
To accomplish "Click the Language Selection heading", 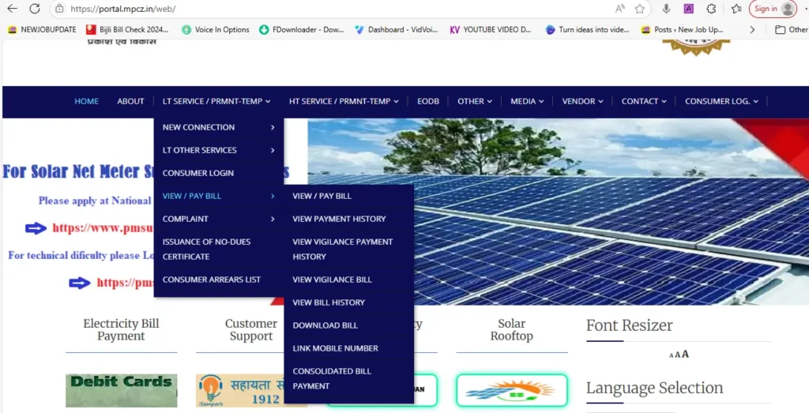I will click(x=654, y=388).
